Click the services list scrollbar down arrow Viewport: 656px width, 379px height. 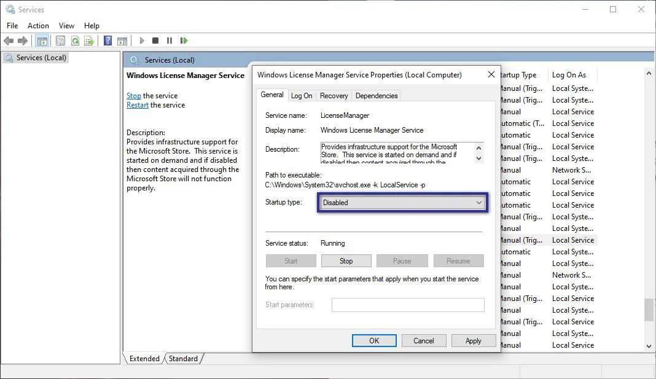click(649, 346)
